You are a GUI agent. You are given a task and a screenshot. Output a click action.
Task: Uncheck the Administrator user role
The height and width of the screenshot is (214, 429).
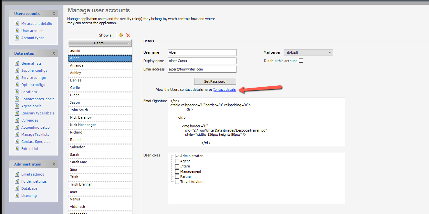177,156
